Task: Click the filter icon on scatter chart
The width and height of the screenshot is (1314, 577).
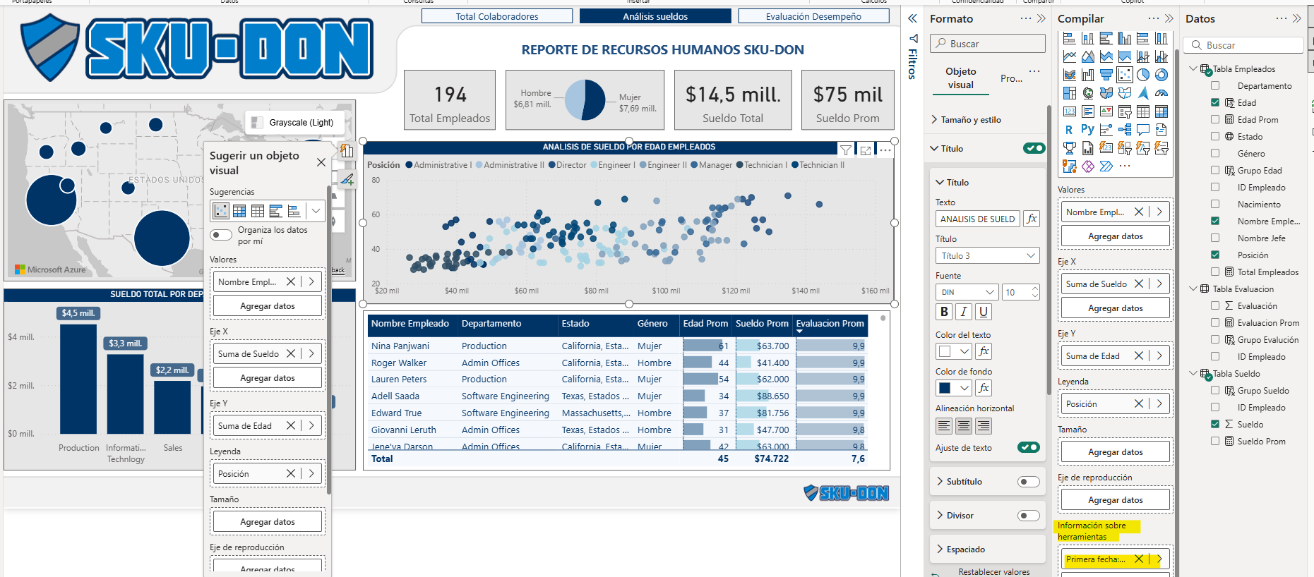Action: pos(845,150)
